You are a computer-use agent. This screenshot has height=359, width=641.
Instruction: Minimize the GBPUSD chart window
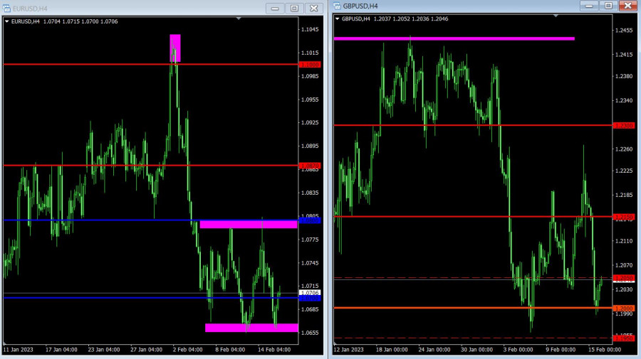589,6
